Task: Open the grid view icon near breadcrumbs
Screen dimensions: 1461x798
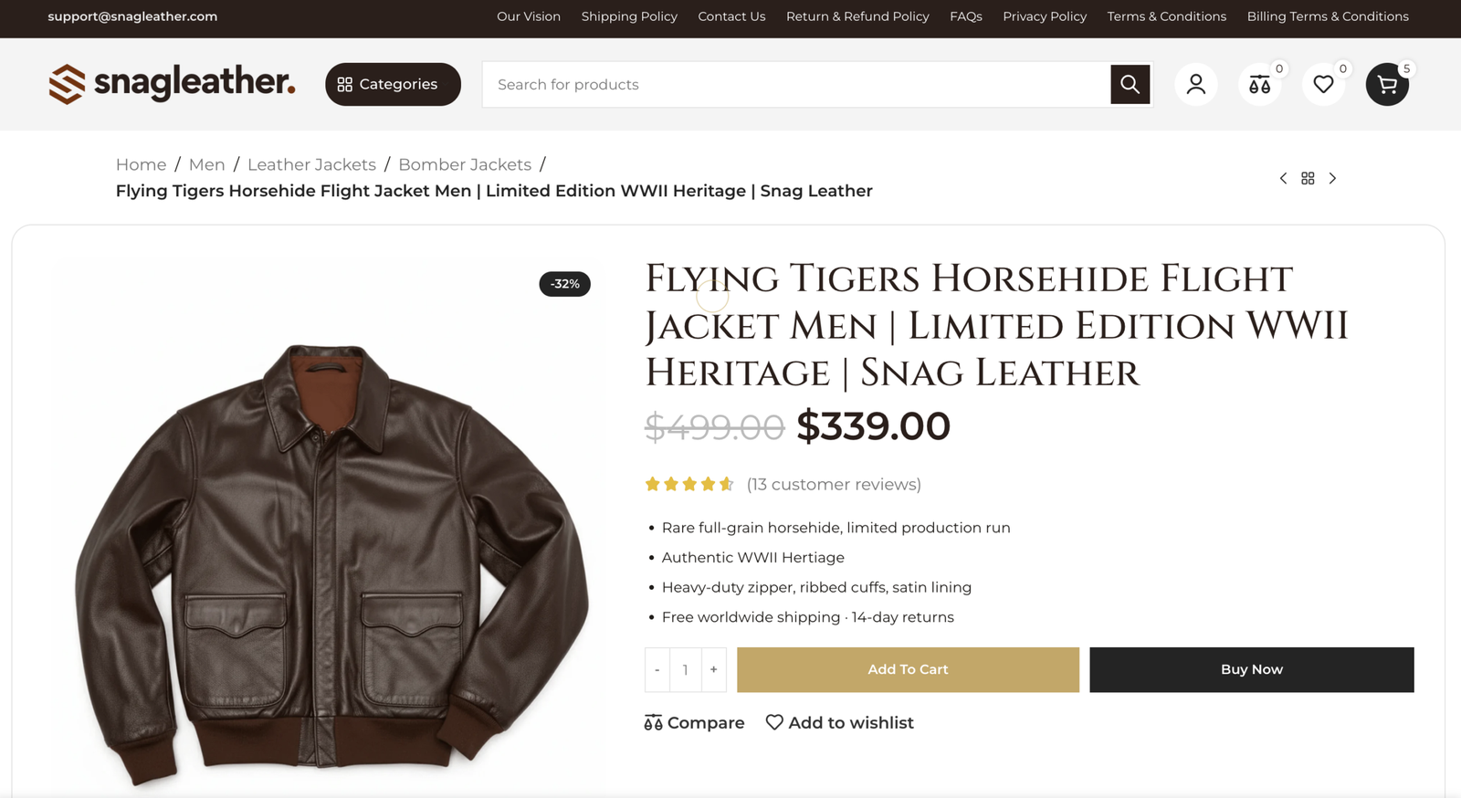Action: [x=1307, y=178]
